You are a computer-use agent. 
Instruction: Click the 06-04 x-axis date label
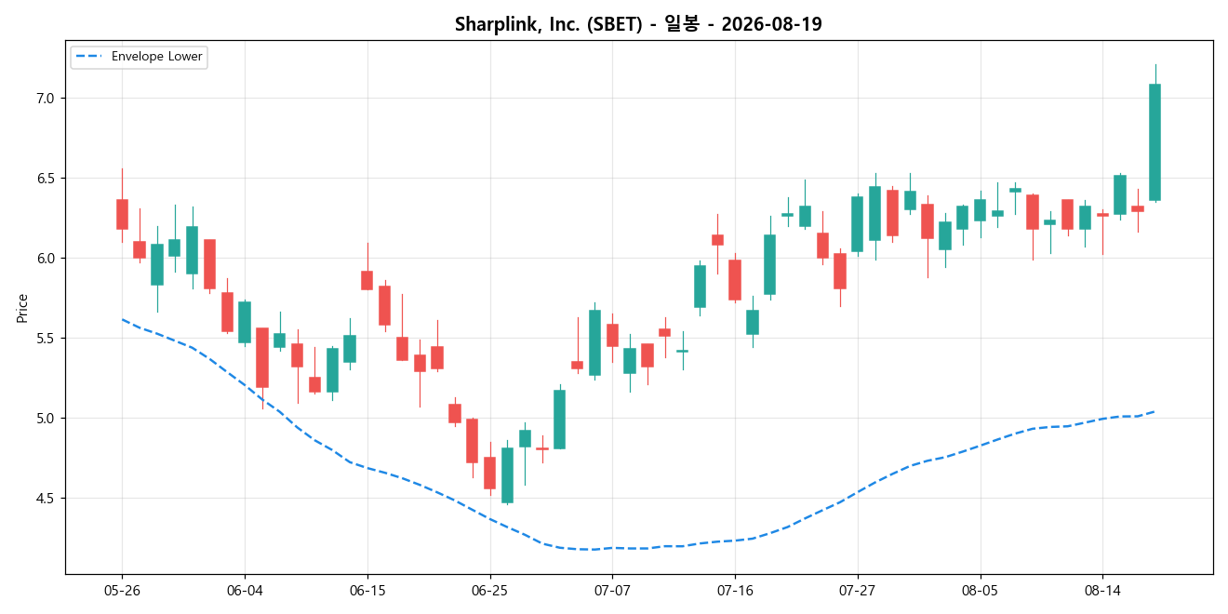tap(245, 590)
